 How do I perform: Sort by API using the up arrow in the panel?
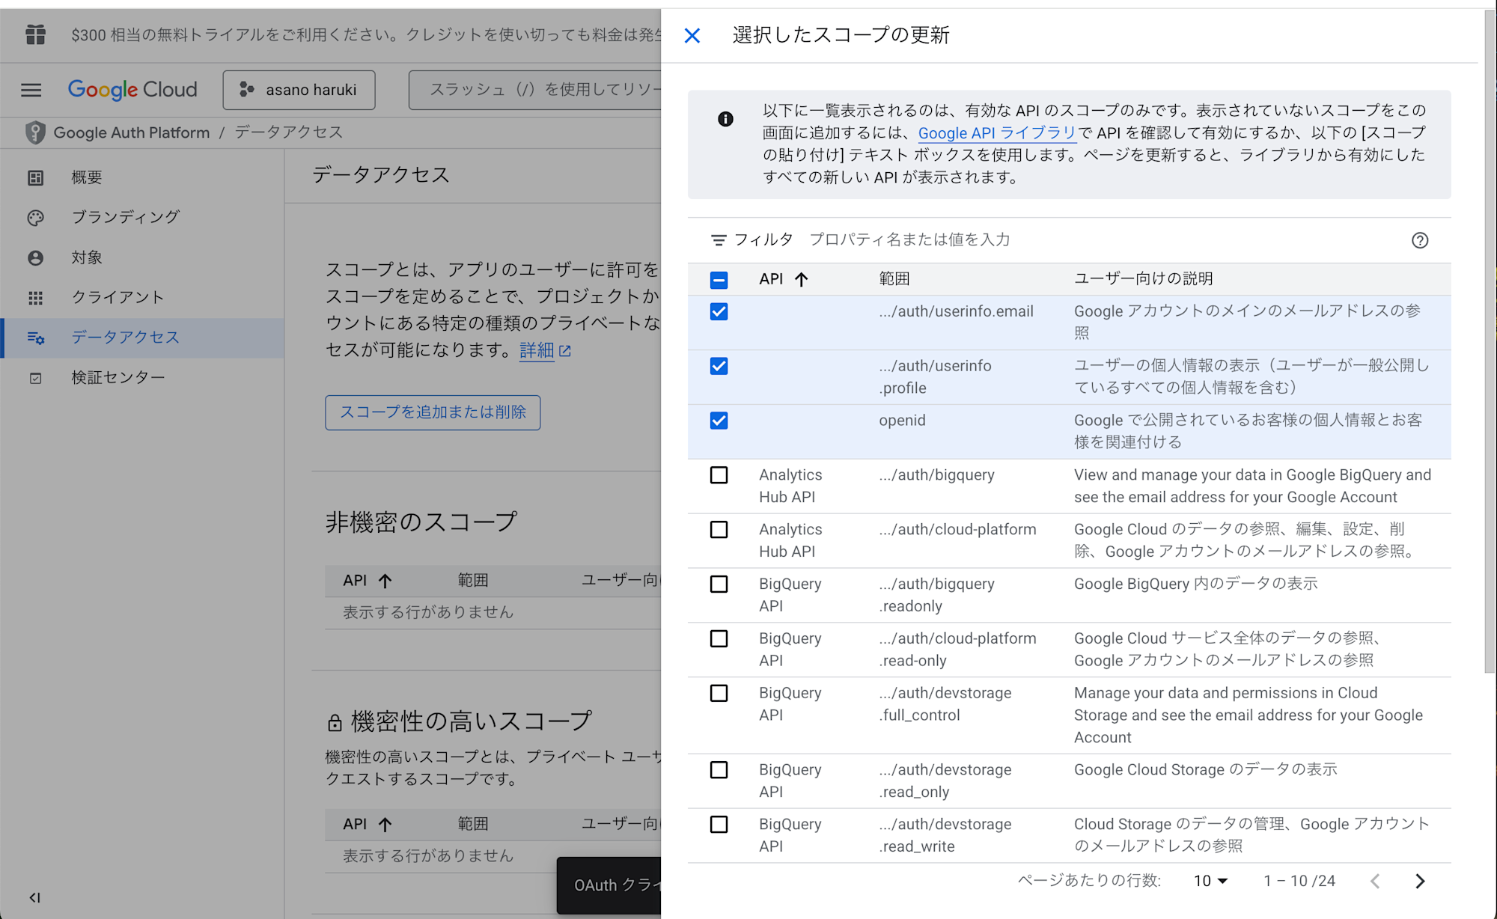[802, 279]
